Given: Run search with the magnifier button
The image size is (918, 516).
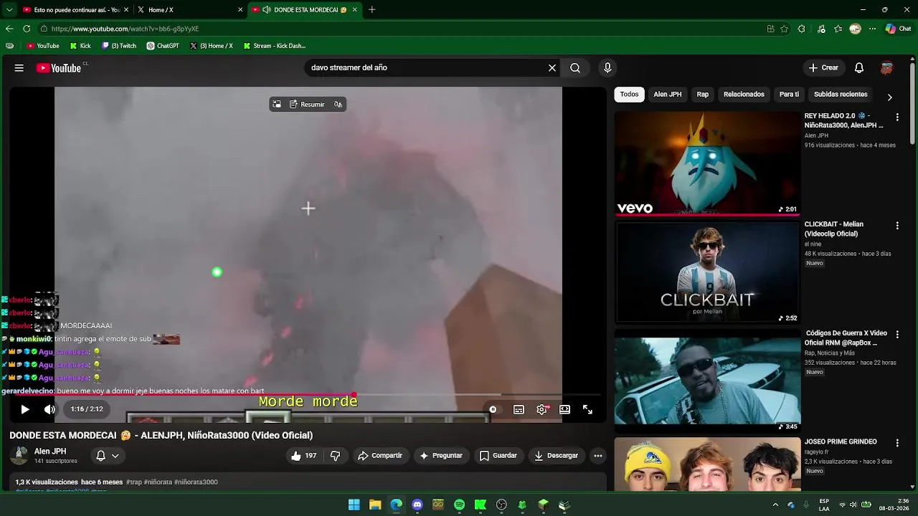Looking at the screenshot, I should [x=575, y=68].
